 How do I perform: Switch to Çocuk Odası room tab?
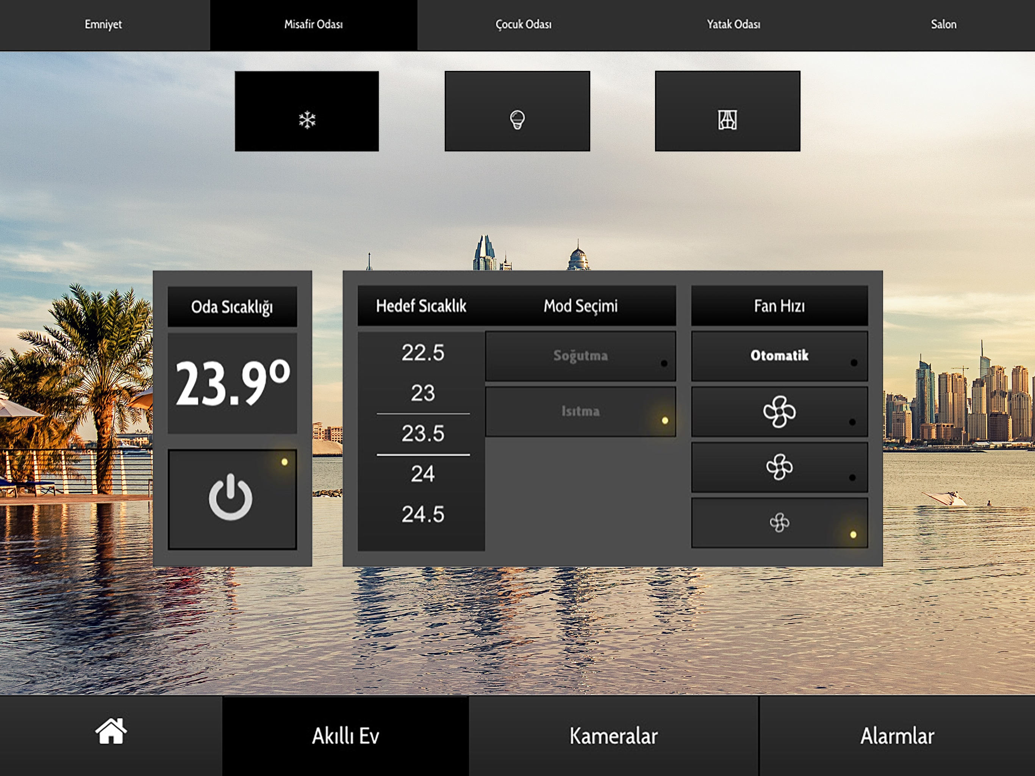click(x=524, y=25)
